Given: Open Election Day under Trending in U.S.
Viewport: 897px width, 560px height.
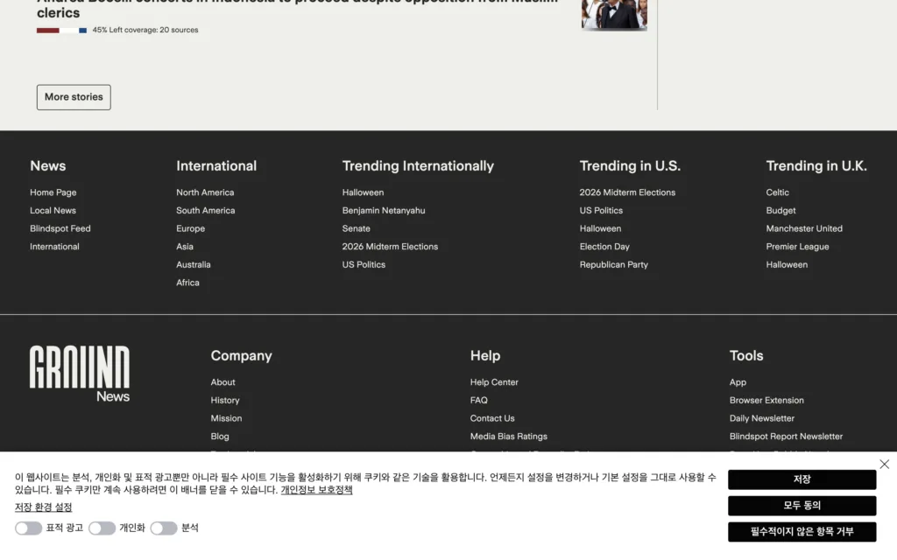Looking at the screenshot, I should coord(604,246).
